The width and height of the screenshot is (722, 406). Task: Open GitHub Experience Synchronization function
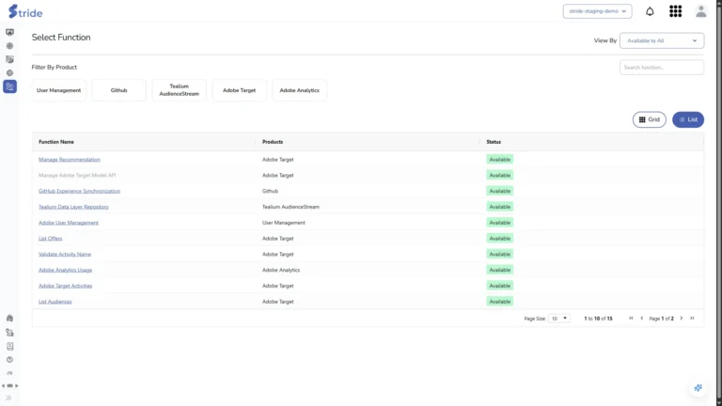click(x=79, y=191)
